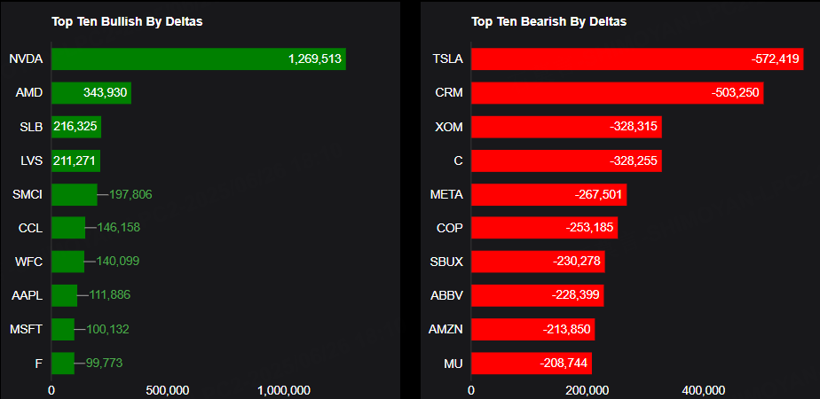This screenshot has width=820, height=399.
Task: Select the SBUX red bar
Action: (x=538, y=262)
